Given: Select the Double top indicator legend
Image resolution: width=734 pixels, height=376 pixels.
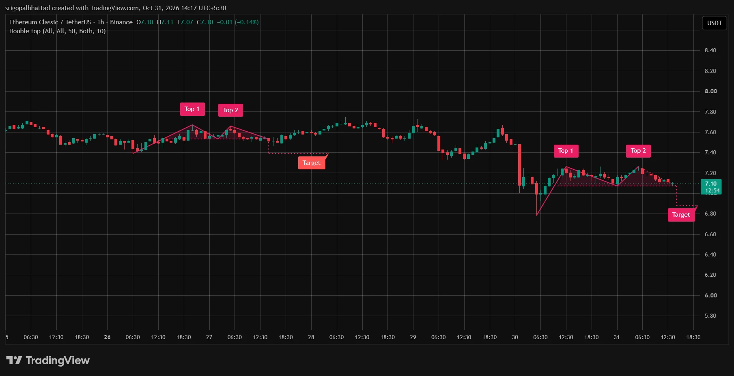Looking at the screenshot, I should click(x=57, y=31).
